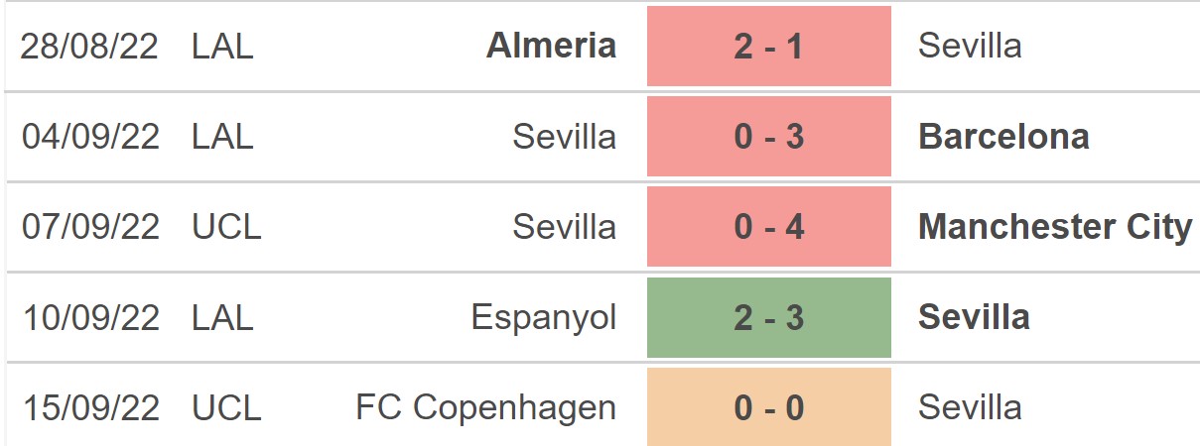Click the 15/09/22 match date

click(x=90, y=407)
